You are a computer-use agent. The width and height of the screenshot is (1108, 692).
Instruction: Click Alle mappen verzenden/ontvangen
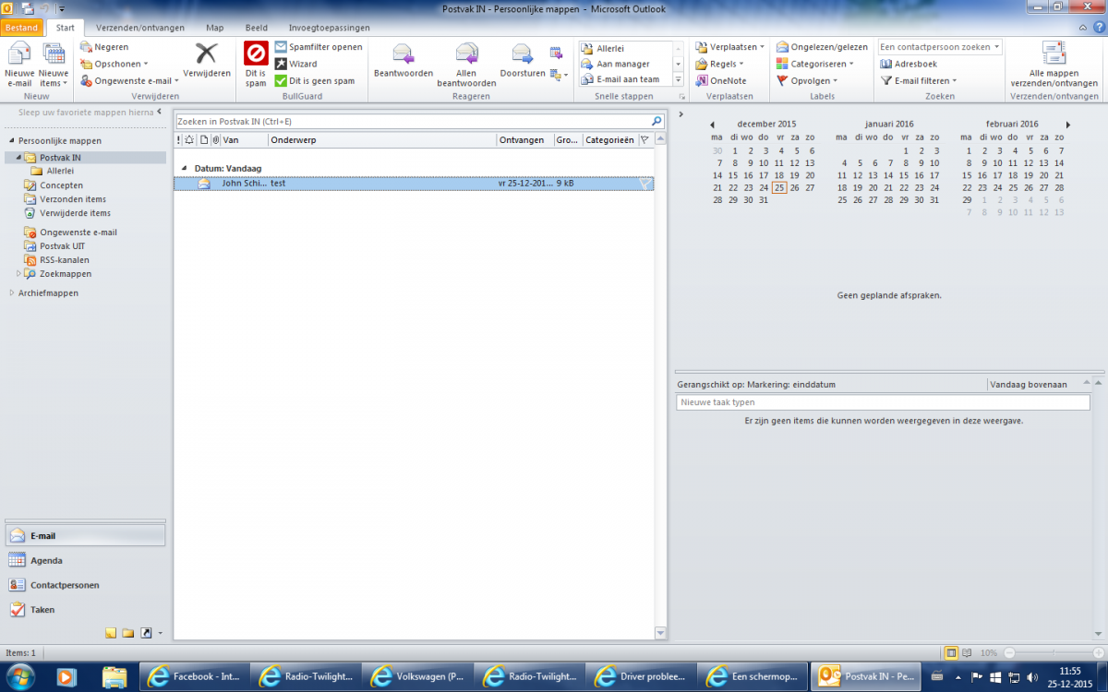(x=1054, y=65)
